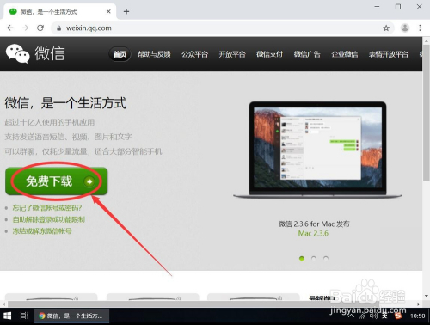Click the MacBook screenshot banner image
Screen dimensions: 430x325
[x=317, y=150]
